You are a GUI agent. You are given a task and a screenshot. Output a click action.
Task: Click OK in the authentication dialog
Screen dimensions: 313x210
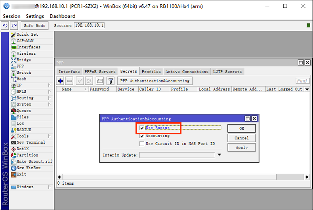(x=242, y=128)
